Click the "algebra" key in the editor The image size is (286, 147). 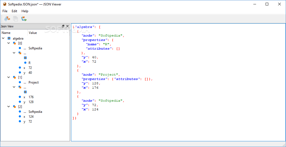(x=85, y=27)
